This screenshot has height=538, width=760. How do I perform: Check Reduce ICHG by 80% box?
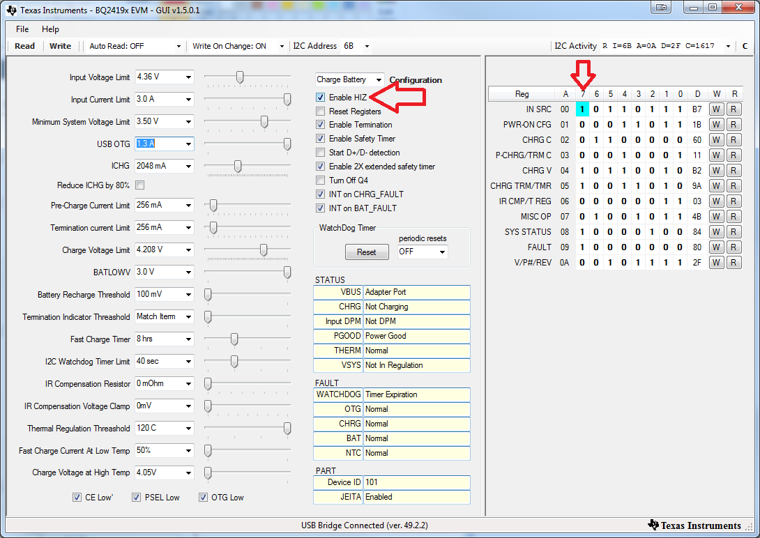coord(140,185)
